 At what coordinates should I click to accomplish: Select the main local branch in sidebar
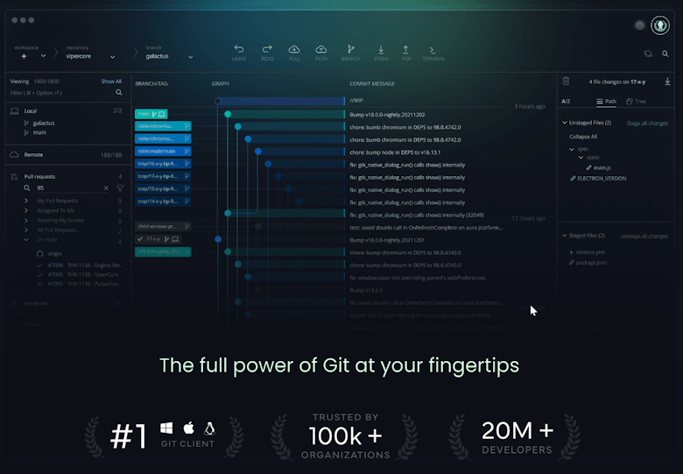pyautogui.click(x=39, y=132)
